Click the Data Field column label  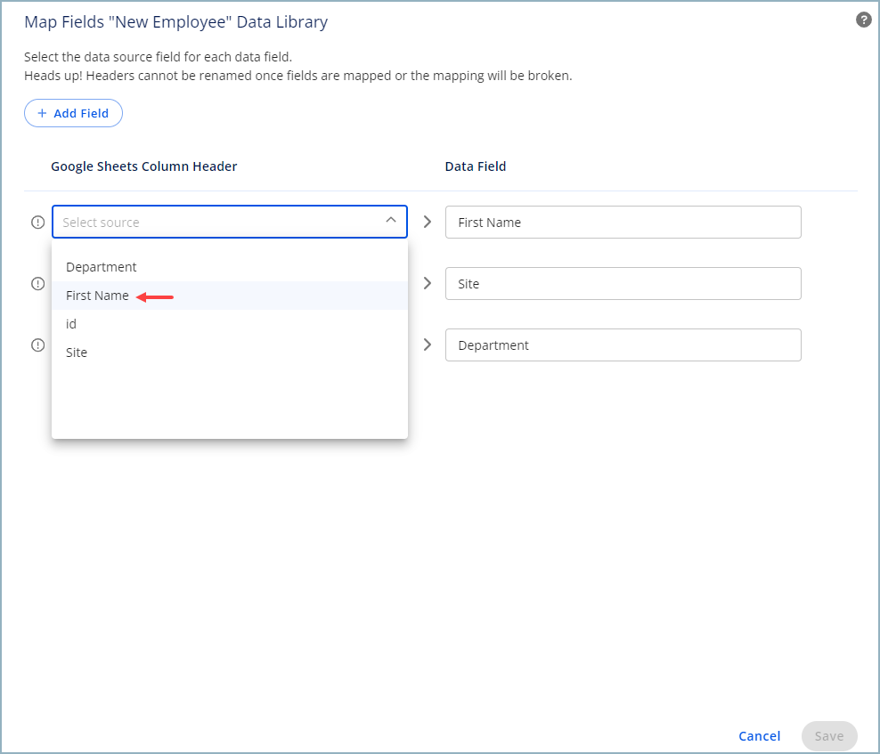pyautogui.click(x=476, y=166)
